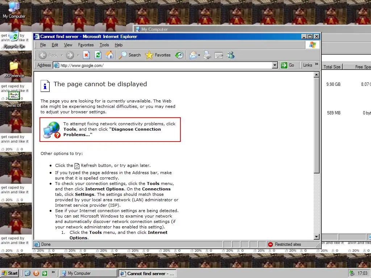Open the eXPerience folder on desktop
The height and width of the screenshot is (278, 371).
[14, 69]
